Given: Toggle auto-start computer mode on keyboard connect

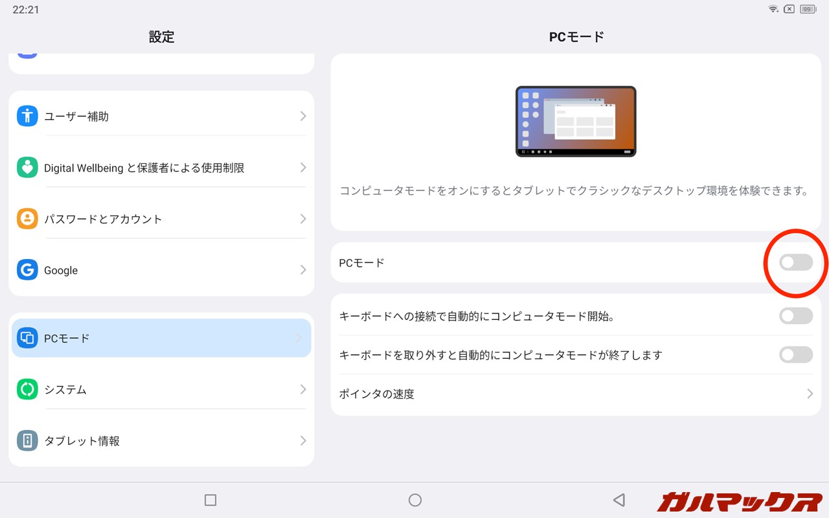Looking at the screenshot, I should [795, 316].
